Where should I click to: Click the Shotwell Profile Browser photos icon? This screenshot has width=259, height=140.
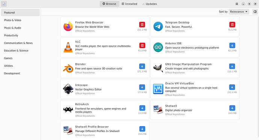click(68, 130)
